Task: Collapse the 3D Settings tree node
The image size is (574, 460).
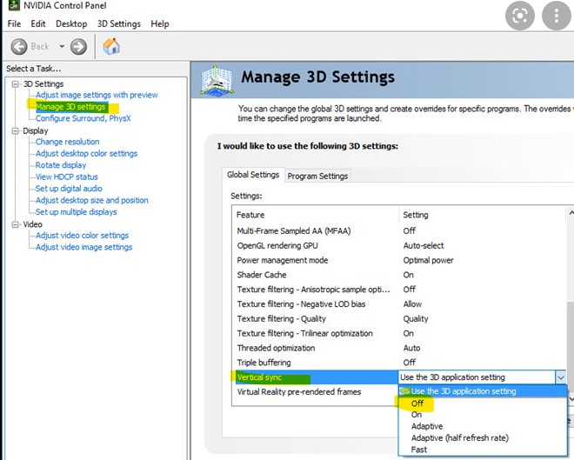Action: [16, 84]
